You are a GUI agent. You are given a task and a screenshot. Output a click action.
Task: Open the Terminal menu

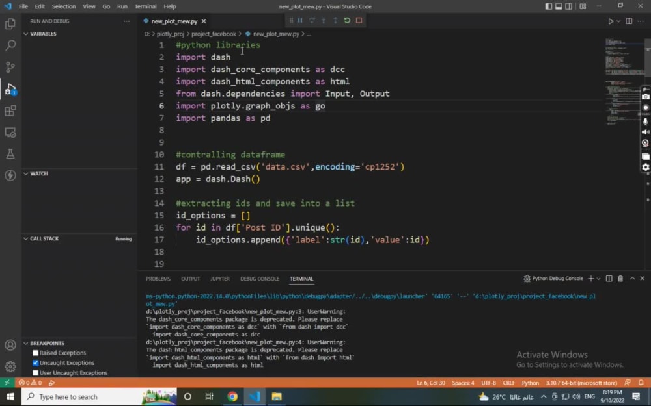[145, 6]
